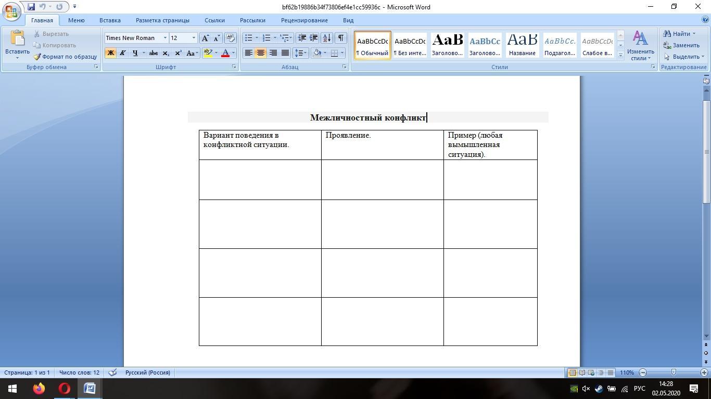The width and height of the screenshot is (711, 399).
Task: Toggle superscript formatting
Action: [178, 53]
